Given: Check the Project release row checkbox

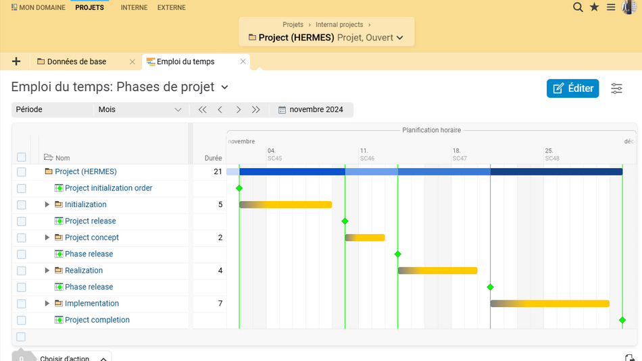Looking at the screenshot, I should (x=22, y=221).
